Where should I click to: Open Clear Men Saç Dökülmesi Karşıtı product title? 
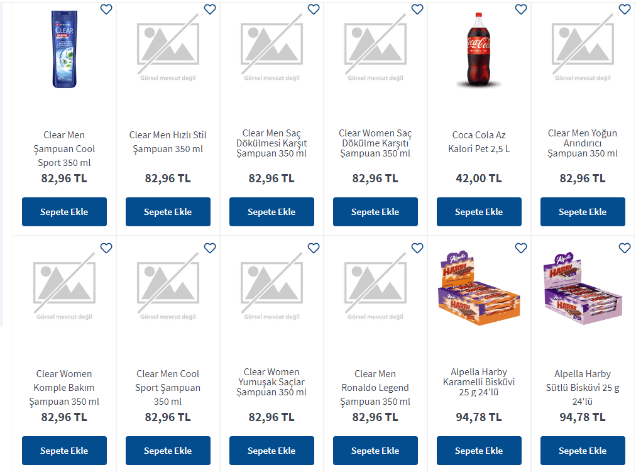271,143
